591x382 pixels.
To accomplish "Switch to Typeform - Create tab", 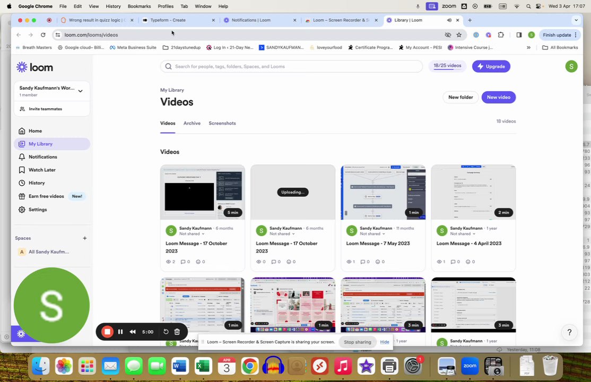I will [x=177, y=20].
